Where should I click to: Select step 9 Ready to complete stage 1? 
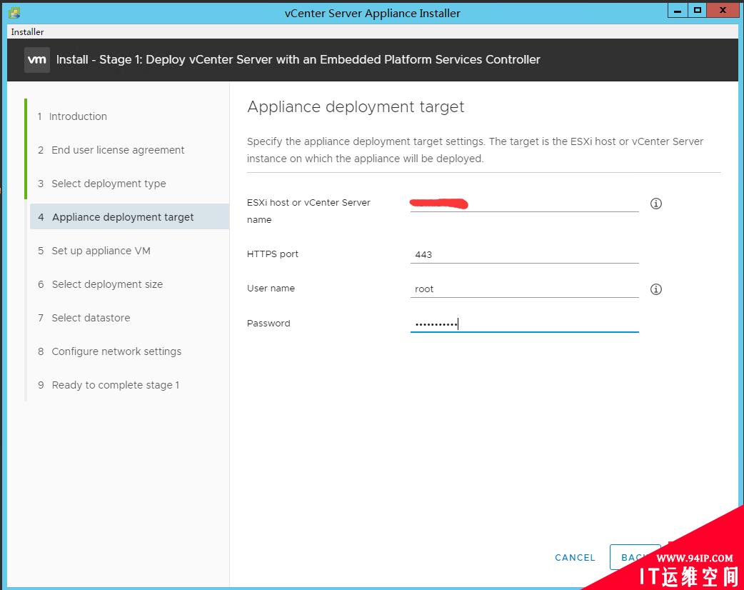click(109, 385)
